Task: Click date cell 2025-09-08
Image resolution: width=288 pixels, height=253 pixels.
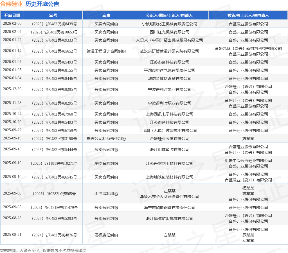Action: pos(12,193)
